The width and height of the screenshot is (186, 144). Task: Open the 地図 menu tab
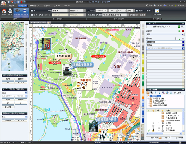[12, 6]
